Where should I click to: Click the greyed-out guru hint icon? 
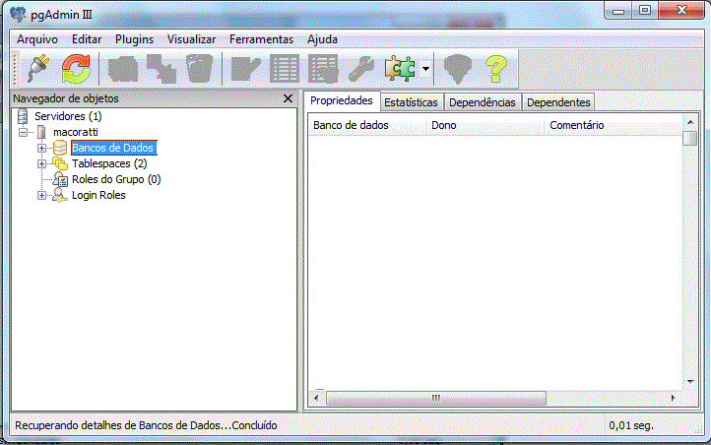point(458,69)
